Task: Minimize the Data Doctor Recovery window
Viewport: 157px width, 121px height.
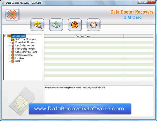Action: pyautogui.click(x=140, y=2)
